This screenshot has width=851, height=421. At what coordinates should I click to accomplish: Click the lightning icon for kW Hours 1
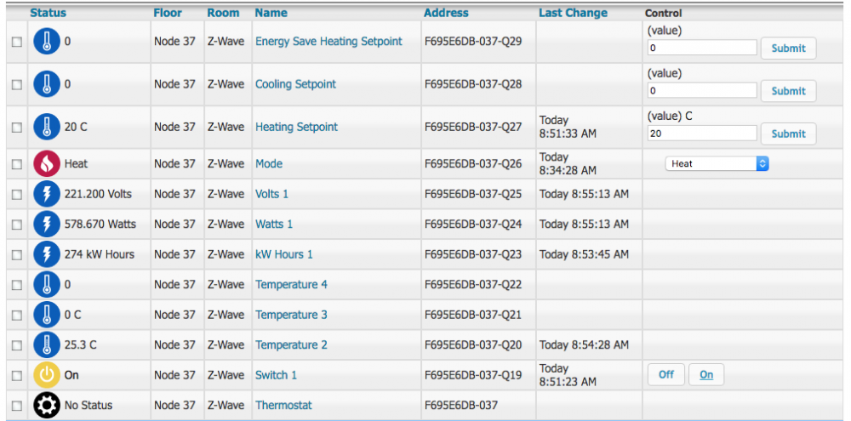[x=47, y=254]
